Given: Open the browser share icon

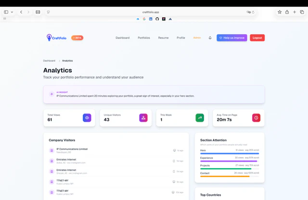Looking at the screenshot, I should (287, 12).
